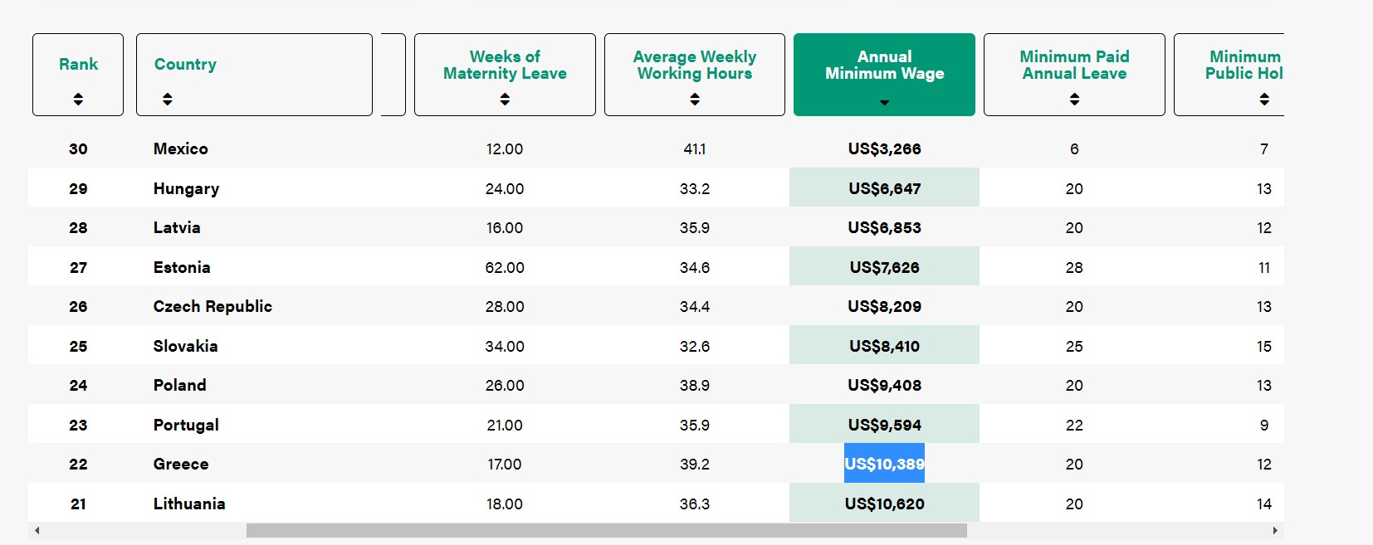This screenshot has width=1373, height=545.
Task: Select the Portugal country cell
Action: coord(186,425)
